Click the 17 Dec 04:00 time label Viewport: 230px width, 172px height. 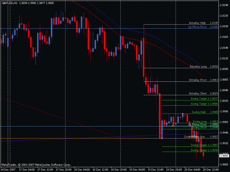(x=27, y=170)
